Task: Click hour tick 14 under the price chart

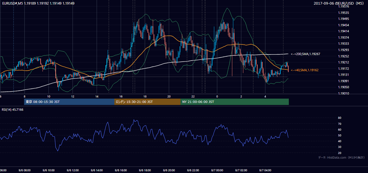Action: (x=97, y=96)
